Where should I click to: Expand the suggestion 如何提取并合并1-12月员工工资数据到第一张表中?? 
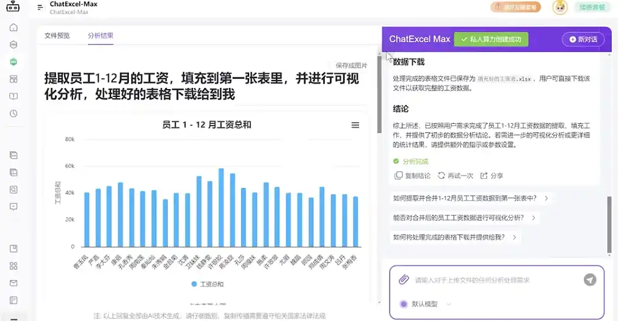coord(470,198)
